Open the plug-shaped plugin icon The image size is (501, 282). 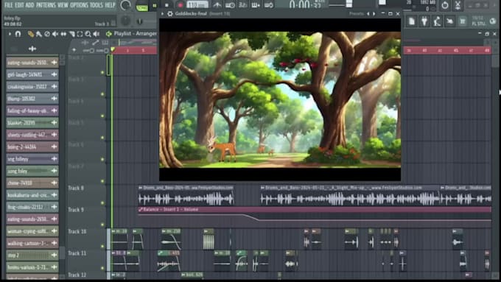point(424,21)
